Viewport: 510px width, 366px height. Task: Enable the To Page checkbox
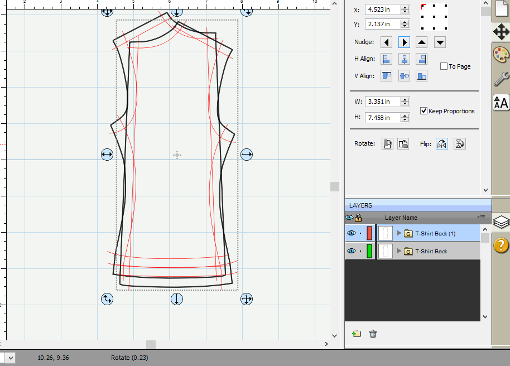[x=444, y=66]
